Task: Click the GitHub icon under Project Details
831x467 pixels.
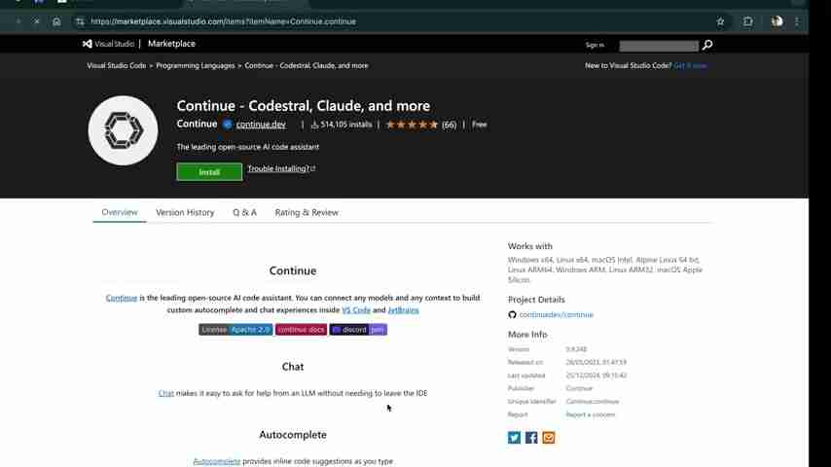Action: [512, 315]
